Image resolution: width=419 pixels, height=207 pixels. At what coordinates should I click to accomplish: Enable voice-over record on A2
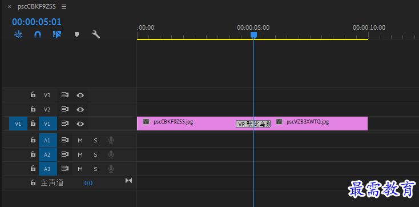(111, 154)
